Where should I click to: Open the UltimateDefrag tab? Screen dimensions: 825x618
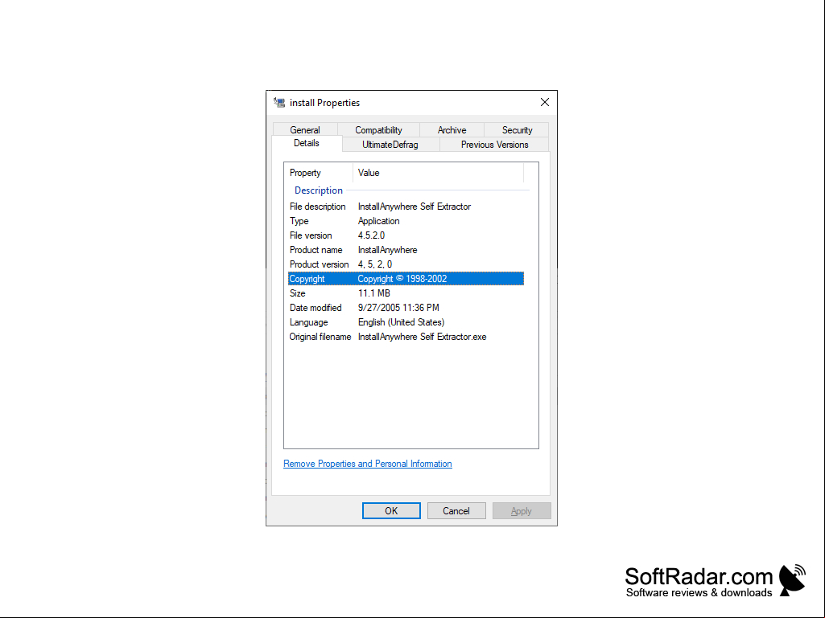pos(390,145)
